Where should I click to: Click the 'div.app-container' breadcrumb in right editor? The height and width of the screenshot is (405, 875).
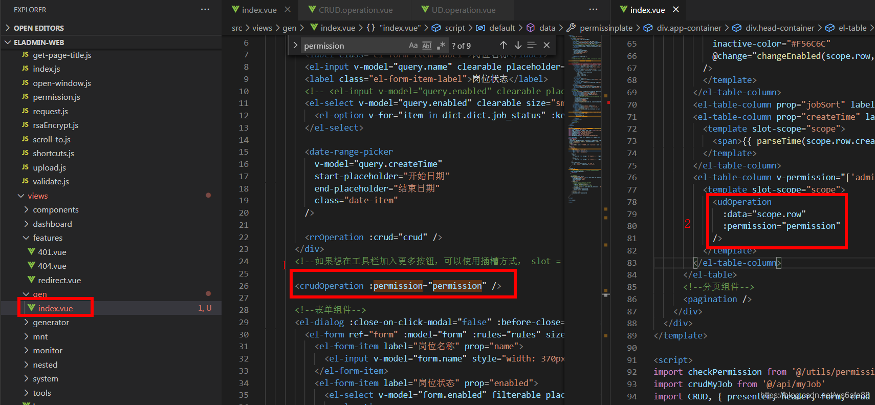[683, 28]
